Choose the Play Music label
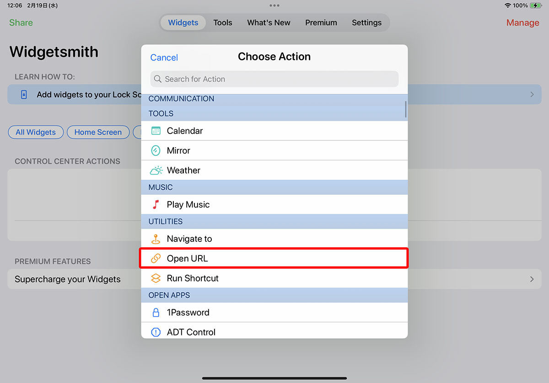Image resolution: width=549 pixels, height=383 pixels. 188,205
